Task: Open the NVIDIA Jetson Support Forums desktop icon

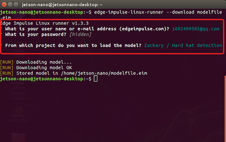Action: (18, 90)
